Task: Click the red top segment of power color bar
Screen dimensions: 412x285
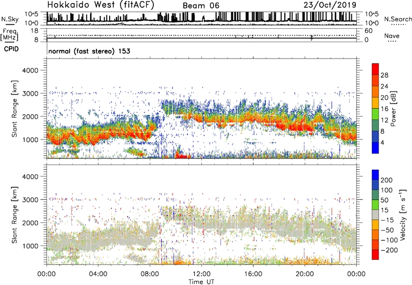Action: click(x=375, y=69)
